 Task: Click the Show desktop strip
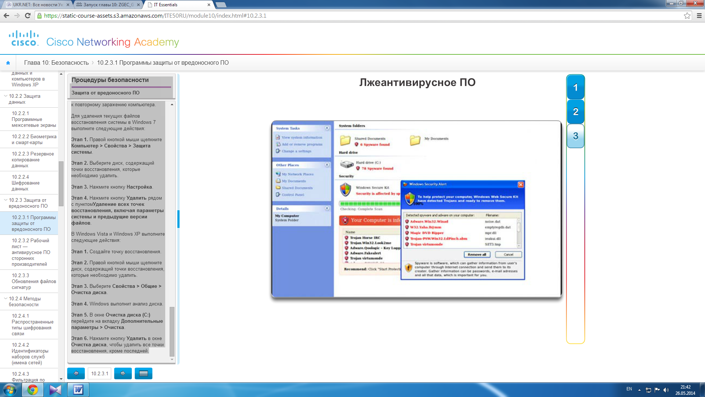click(x=702, y=390)
